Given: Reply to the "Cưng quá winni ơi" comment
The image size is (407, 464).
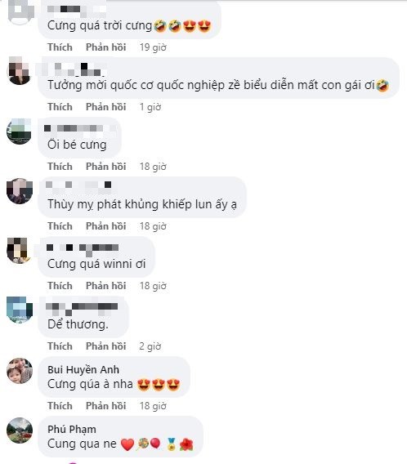Looking at the screenshot, I should [x=105, y=286].
